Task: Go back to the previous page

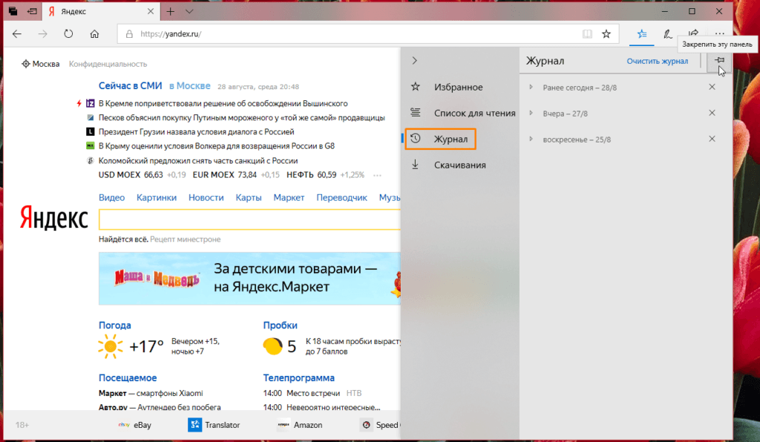Action: tap(17, 34)
